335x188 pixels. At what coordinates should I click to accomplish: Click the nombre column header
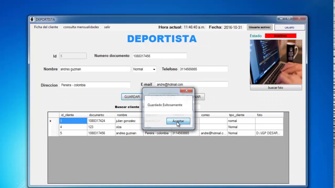click(129, 115)
